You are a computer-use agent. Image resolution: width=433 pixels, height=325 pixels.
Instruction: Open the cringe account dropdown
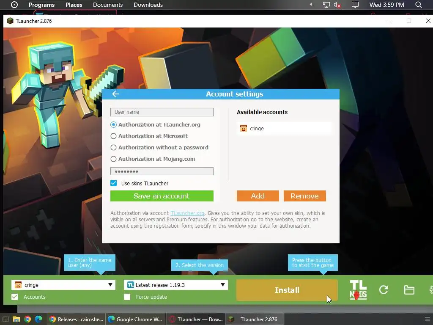pos(63,285)
